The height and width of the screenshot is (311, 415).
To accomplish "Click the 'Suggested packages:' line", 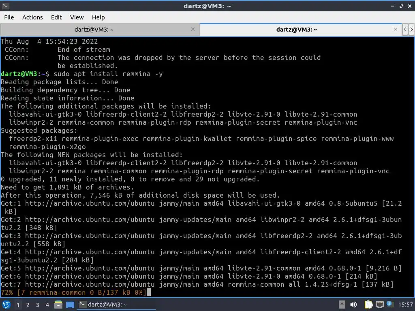I will coord(39,130).
